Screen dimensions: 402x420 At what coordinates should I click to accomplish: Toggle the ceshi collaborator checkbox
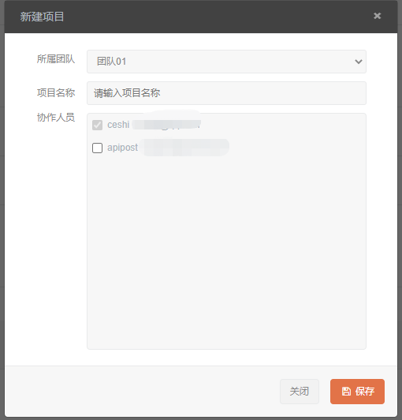[x=97, y=125]
